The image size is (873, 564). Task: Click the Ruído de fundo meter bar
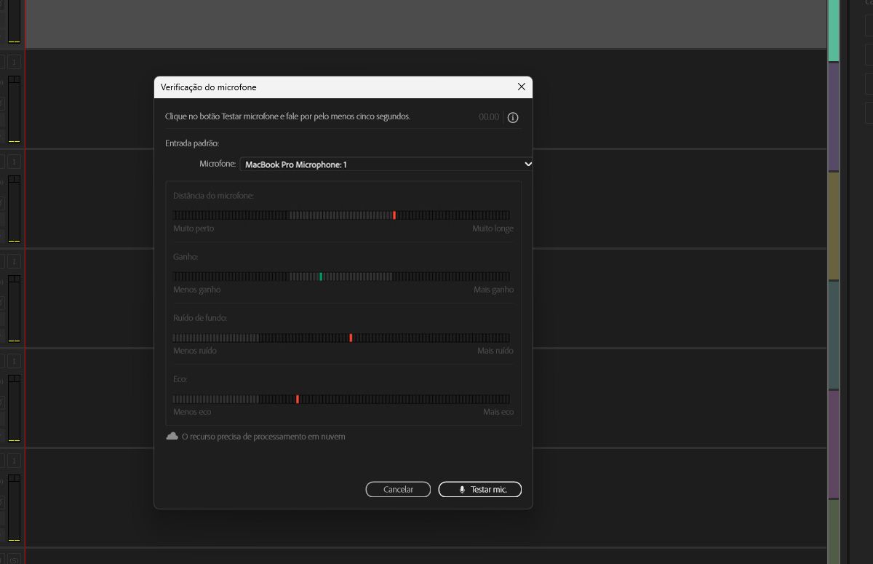pos(341,338)
